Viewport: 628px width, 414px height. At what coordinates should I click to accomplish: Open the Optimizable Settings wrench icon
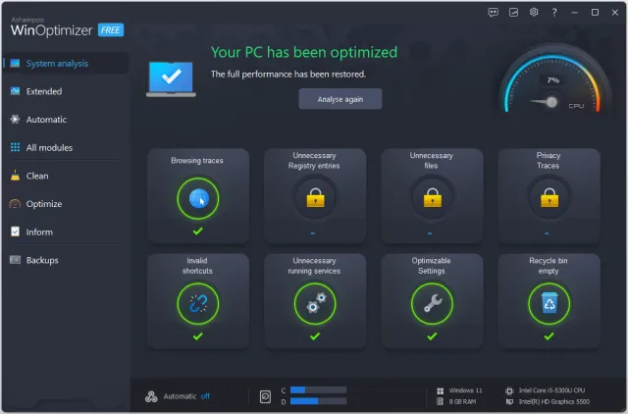[432, 303]
